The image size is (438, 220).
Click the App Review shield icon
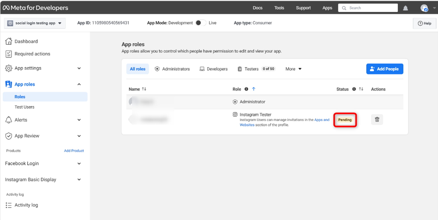point(9,136)
